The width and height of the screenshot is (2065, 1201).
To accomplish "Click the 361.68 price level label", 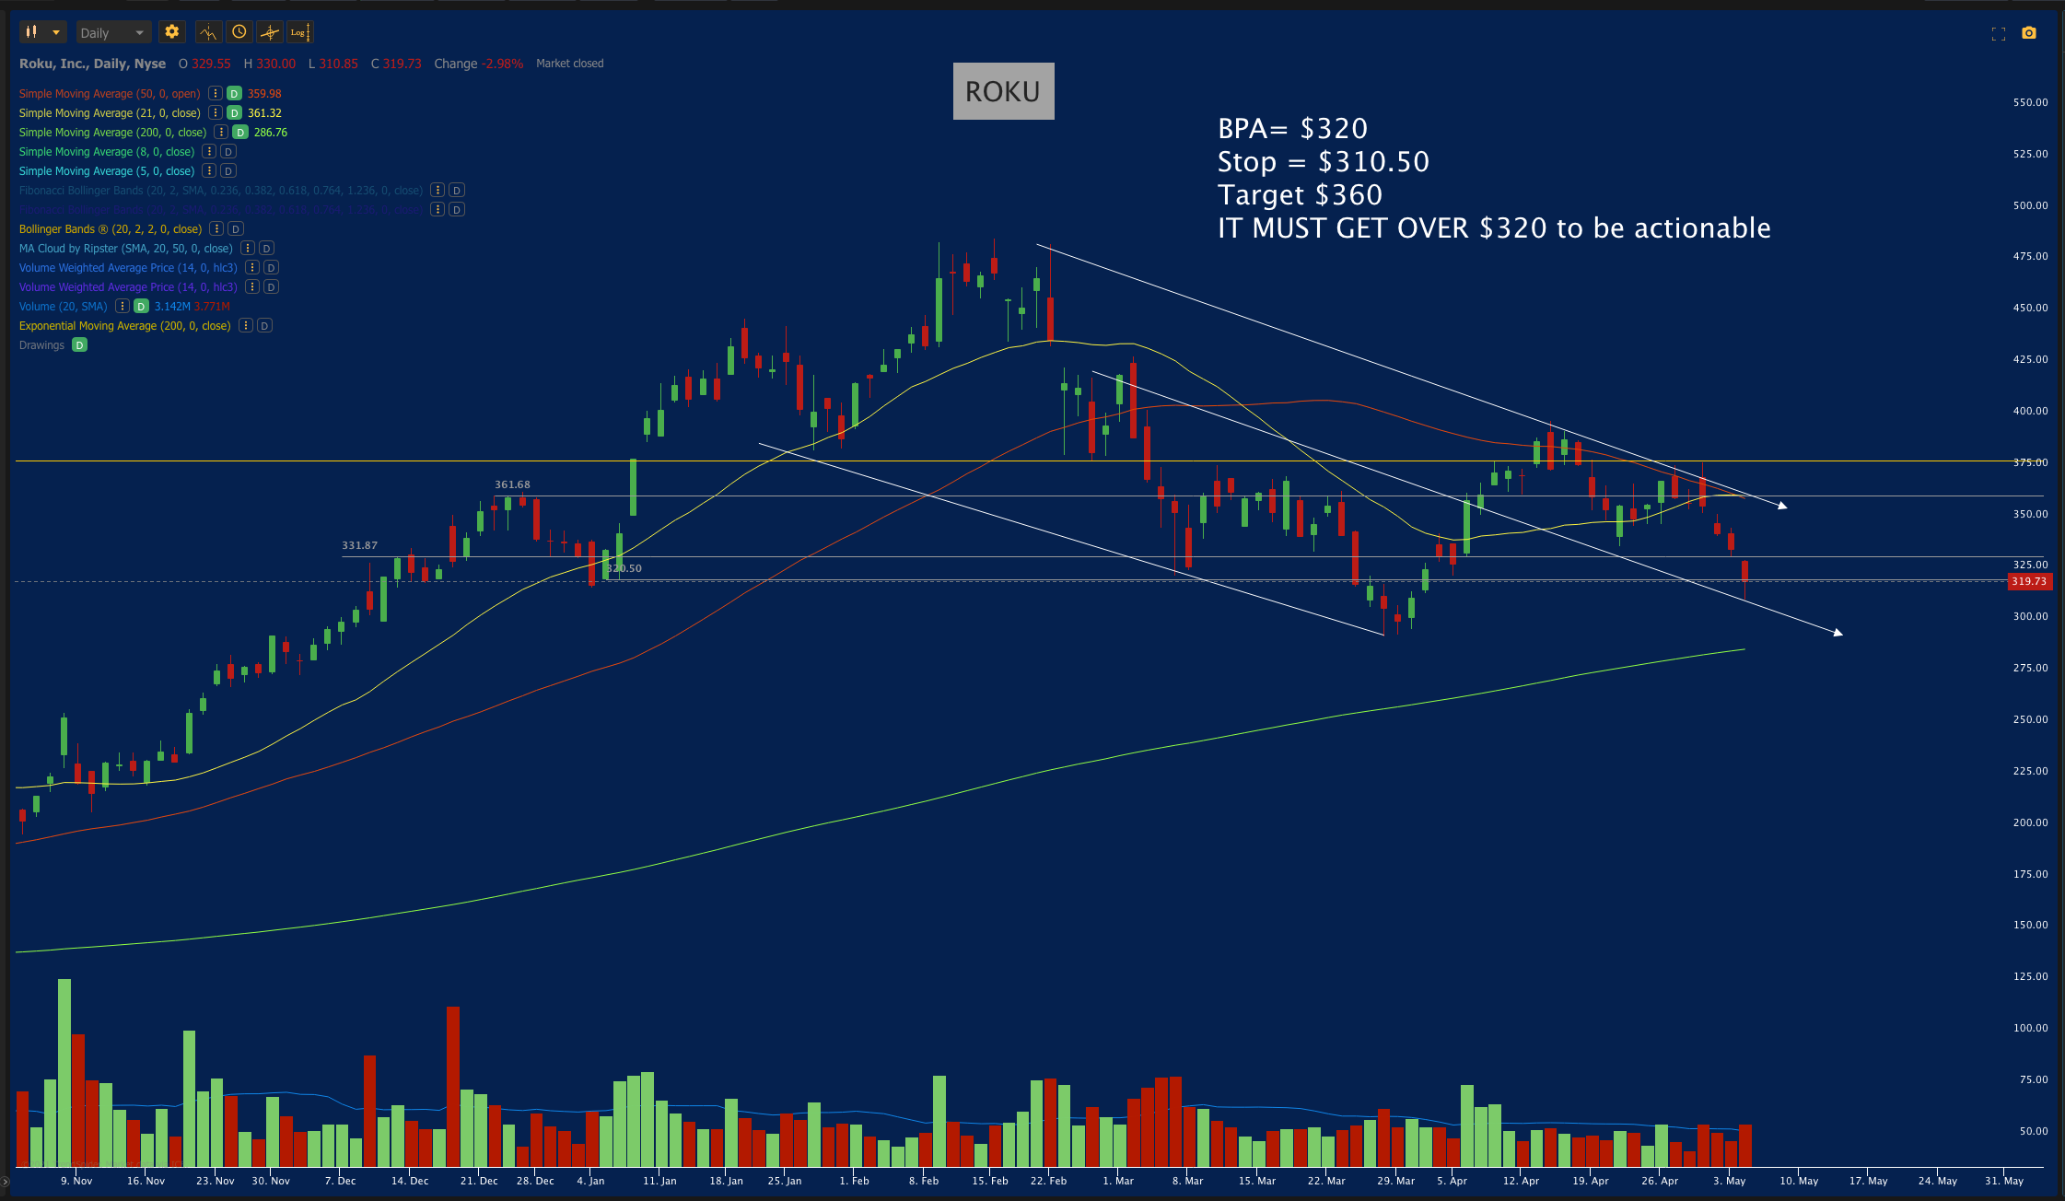I will 512,484.
